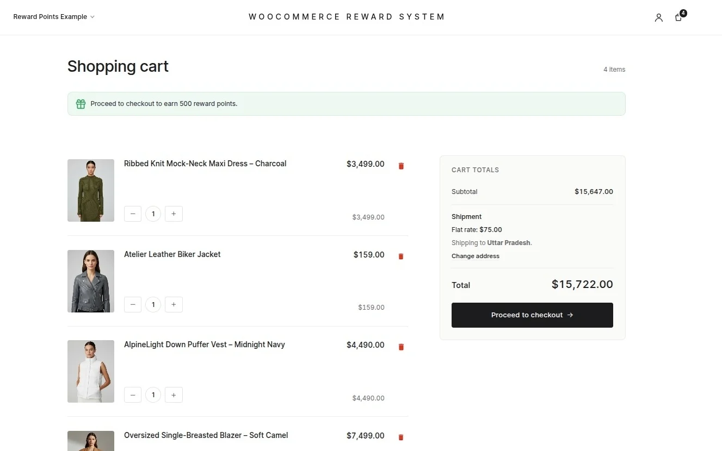Image resolution: width=722 pixels, height=451 pixels.
Task: Click the subtotal value $15,647.00
Action: coord(594,192)
